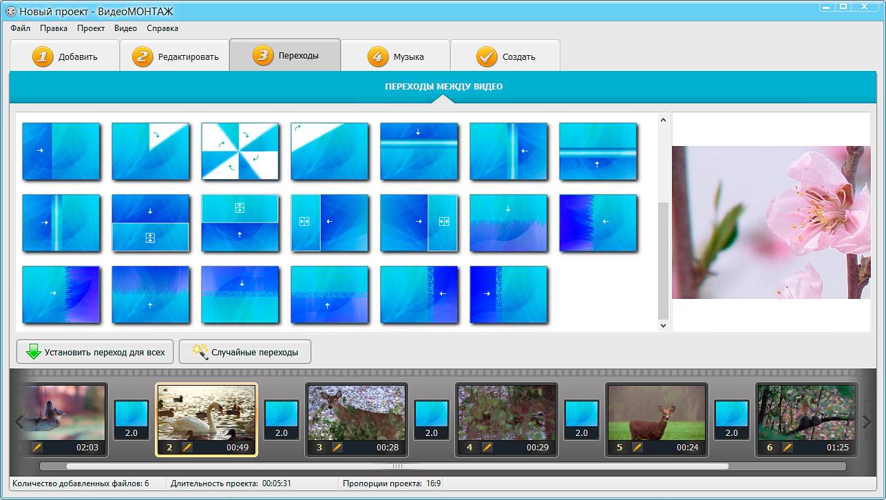The height and width of the screenshot is (500, 886).
Task: Switch to the Редактировать tab
Action: 175,56
